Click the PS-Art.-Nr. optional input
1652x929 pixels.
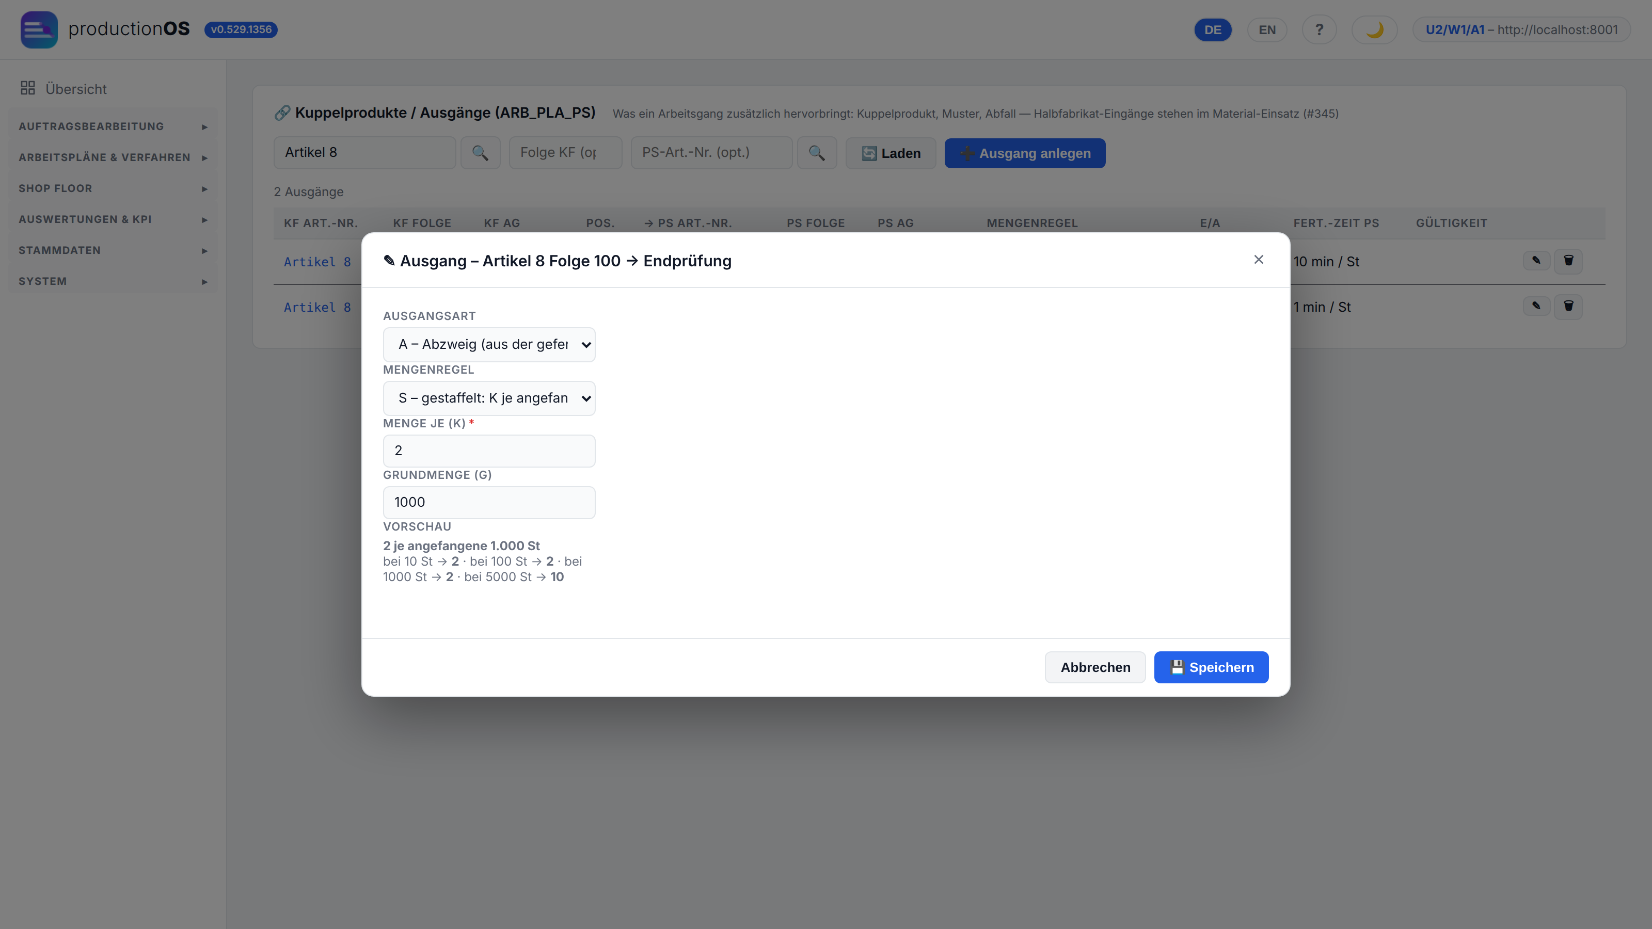tap(711, 153)
